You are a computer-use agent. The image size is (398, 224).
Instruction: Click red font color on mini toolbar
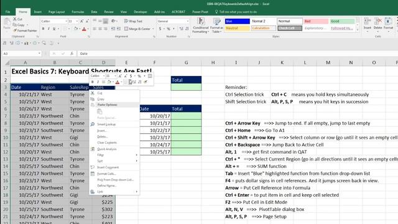pos(118,82)
